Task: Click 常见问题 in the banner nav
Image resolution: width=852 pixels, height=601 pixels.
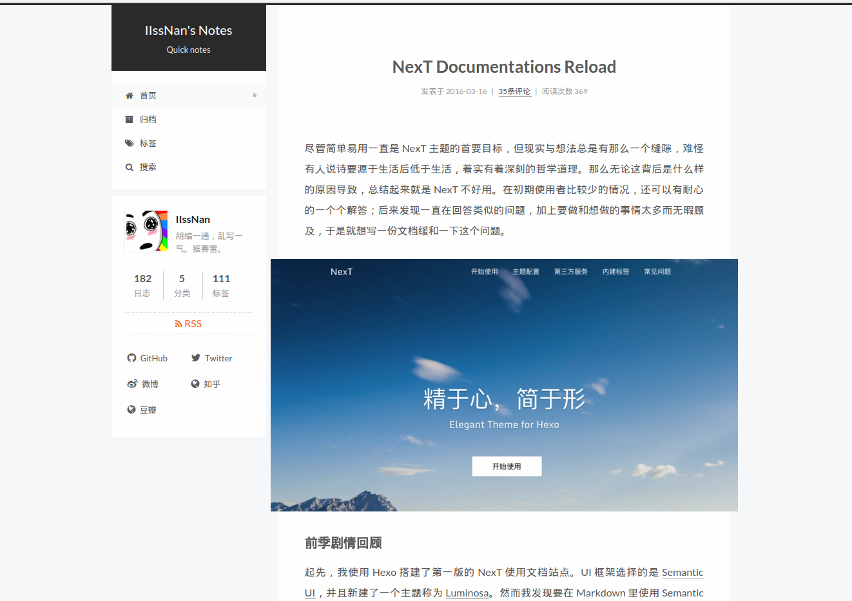Action: pyautogui.click(x=657, y=272)
